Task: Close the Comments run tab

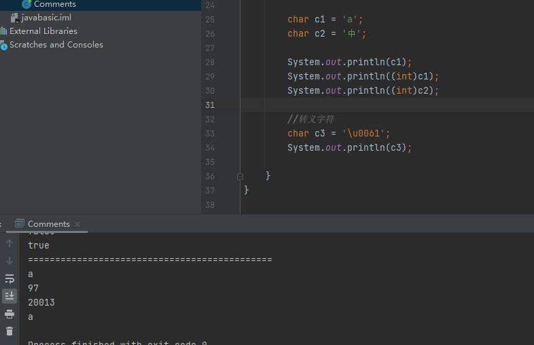Action: click(77, 224)
